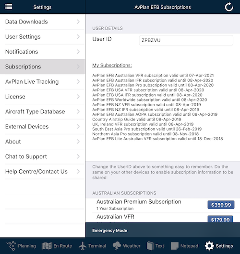
Task: Switch to the En Route tab label
Action: [62, 246]
